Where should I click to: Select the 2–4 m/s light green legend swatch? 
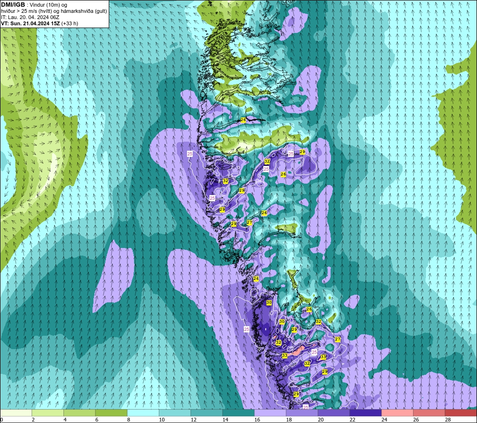pos(48,413)
